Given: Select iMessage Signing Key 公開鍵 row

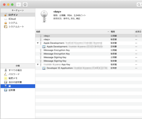Looking at the screenshot, I should (x=89, y=57).
